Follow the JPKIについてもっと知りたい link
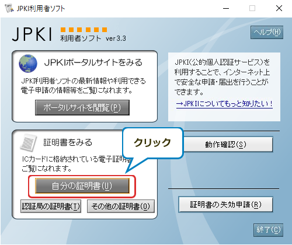Image resolution: width=292 pixels, height=245 pixels. point(224,104)
